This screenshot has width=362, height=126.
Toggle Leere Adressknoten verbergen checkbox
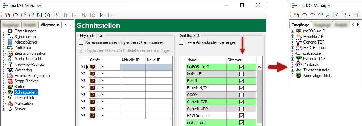[x=181, y=42]
